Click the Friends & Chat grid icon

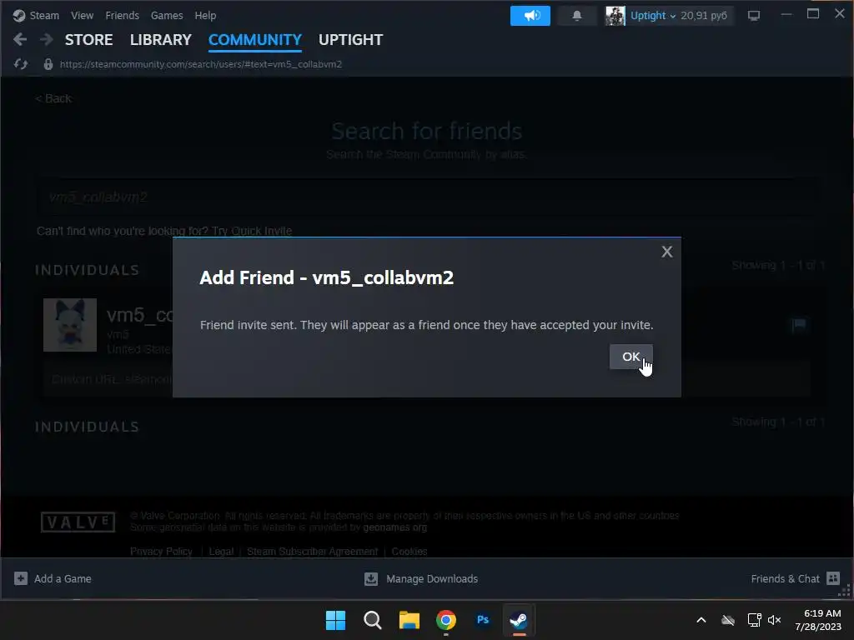(x=833, y=578)
